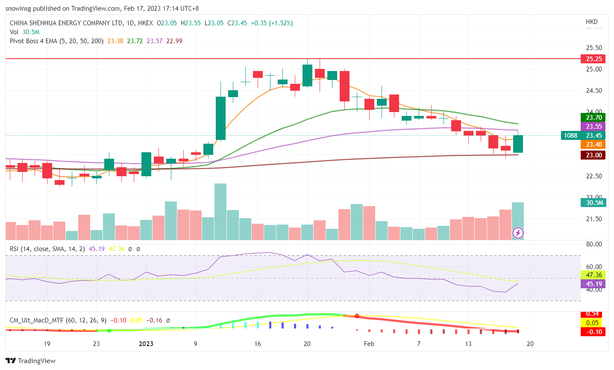Screen dimensions: 614x370
Task: Click the 25.50 price scale value
Action: click(594, 48)
